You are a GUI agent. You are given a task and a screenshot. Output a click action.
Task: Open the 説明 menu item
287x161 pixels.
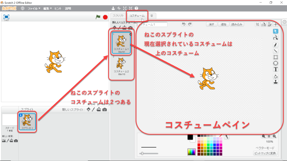(68, 8)
